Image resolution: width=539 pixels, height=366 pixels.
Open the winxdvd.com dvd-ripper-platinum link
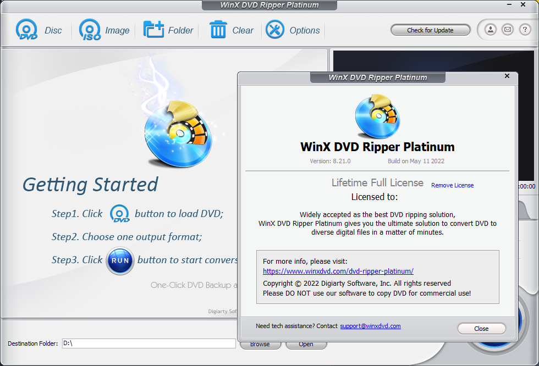(338, 271)
